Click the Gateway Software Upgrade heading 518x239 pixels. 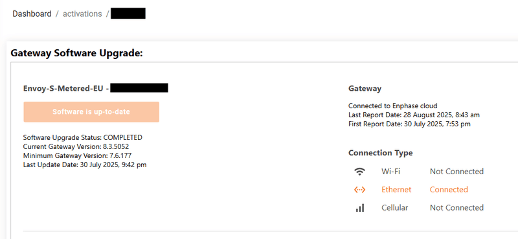[76, 53]
